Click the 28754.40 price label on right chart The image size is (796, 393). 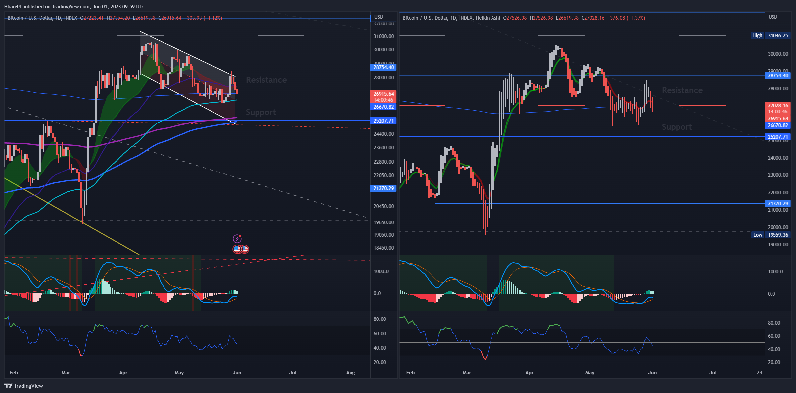777,76
